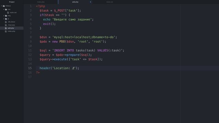
Task: Click 'exit' on line 5
Action: [47, 24]
